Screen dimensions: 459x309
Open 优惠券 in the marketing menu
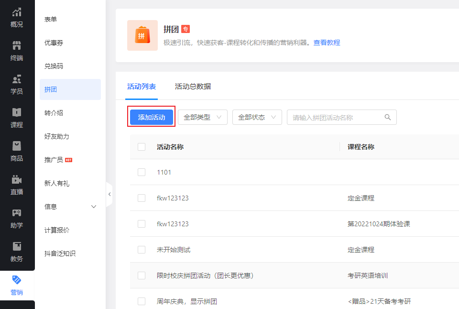(54, 43)
